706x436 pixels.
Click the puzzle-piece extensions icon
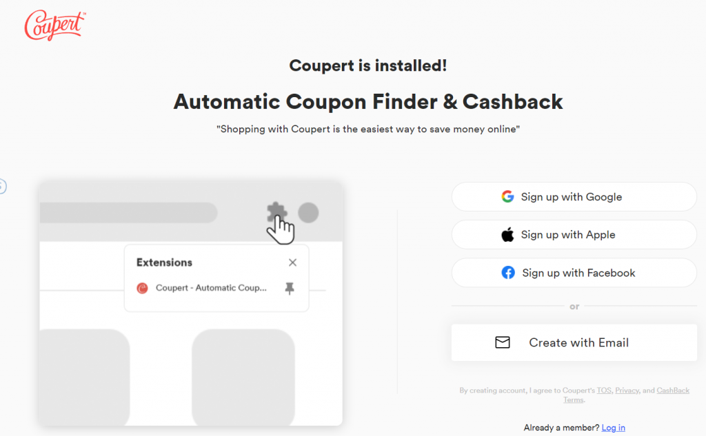[276, 212]
